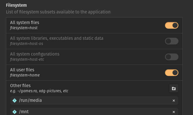Select the All system configurations row label
193x115 pixels.
click(35, 54)
